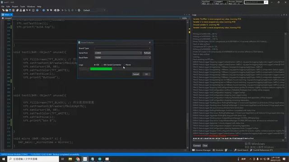Open the Logs tab at the bottom
The image size is (289, 162).
tap(228, 150)
